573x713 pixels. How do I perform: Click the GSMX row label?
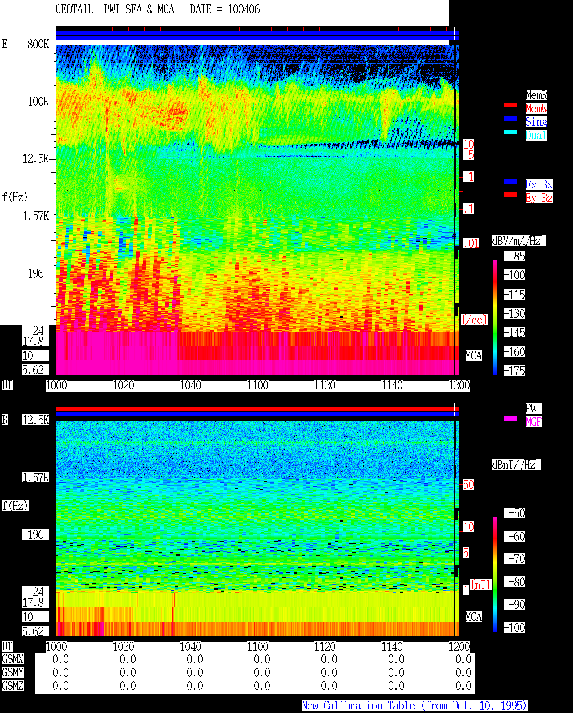pyautogui.click(x=13, y=659)
